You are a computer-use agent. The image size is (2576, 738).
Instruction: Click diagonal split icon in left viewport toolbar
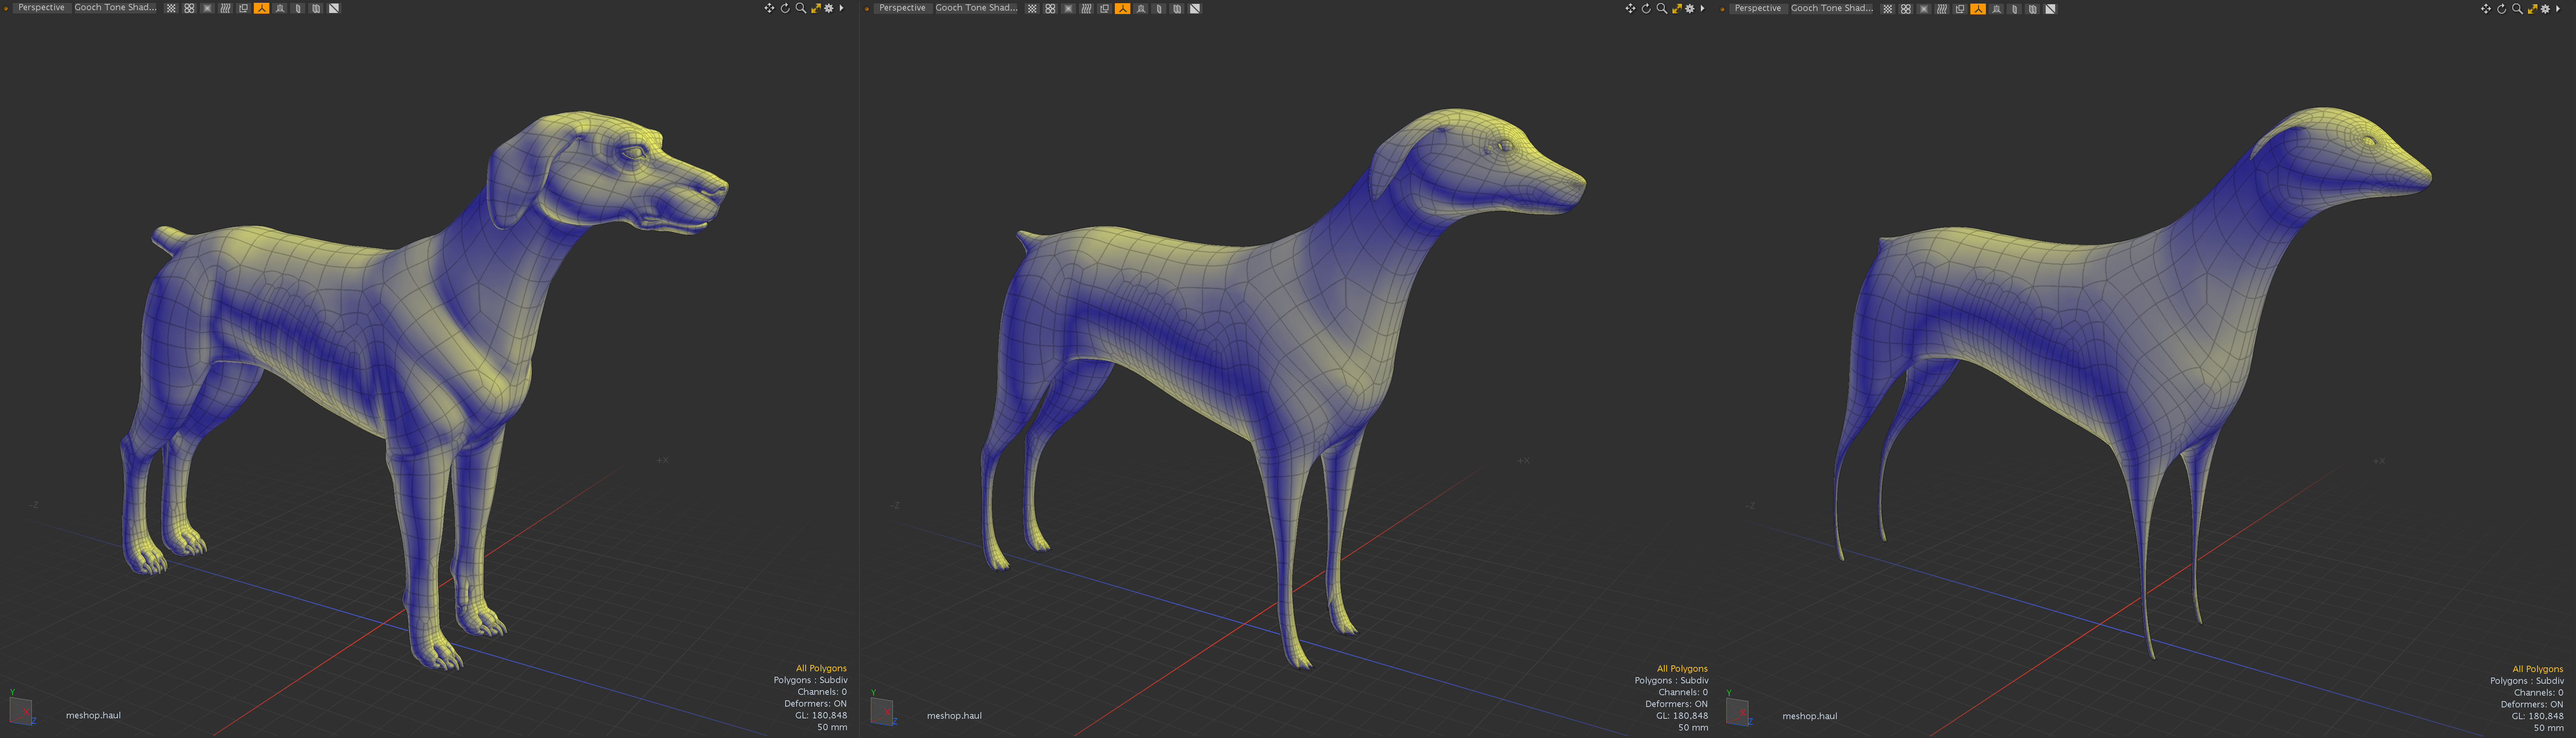(334, 8)
